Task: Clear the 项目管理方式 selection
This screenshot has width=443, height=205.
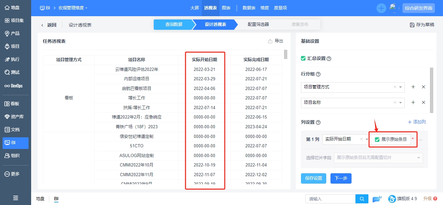Action: click(x=395, y=87)
